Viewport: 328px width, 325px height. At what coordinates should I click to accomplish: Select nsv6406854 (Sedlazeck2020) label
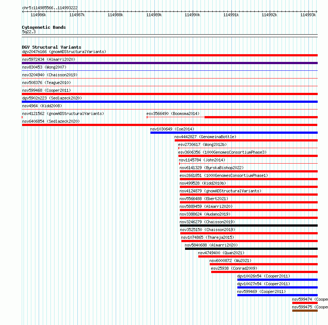(51, 121)
